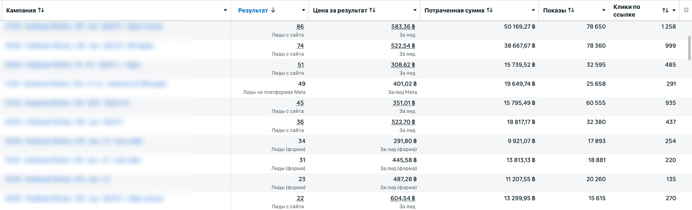Open the underlined result value 74
This screenshot has height=210, width=692.
(x=301, y=46)
